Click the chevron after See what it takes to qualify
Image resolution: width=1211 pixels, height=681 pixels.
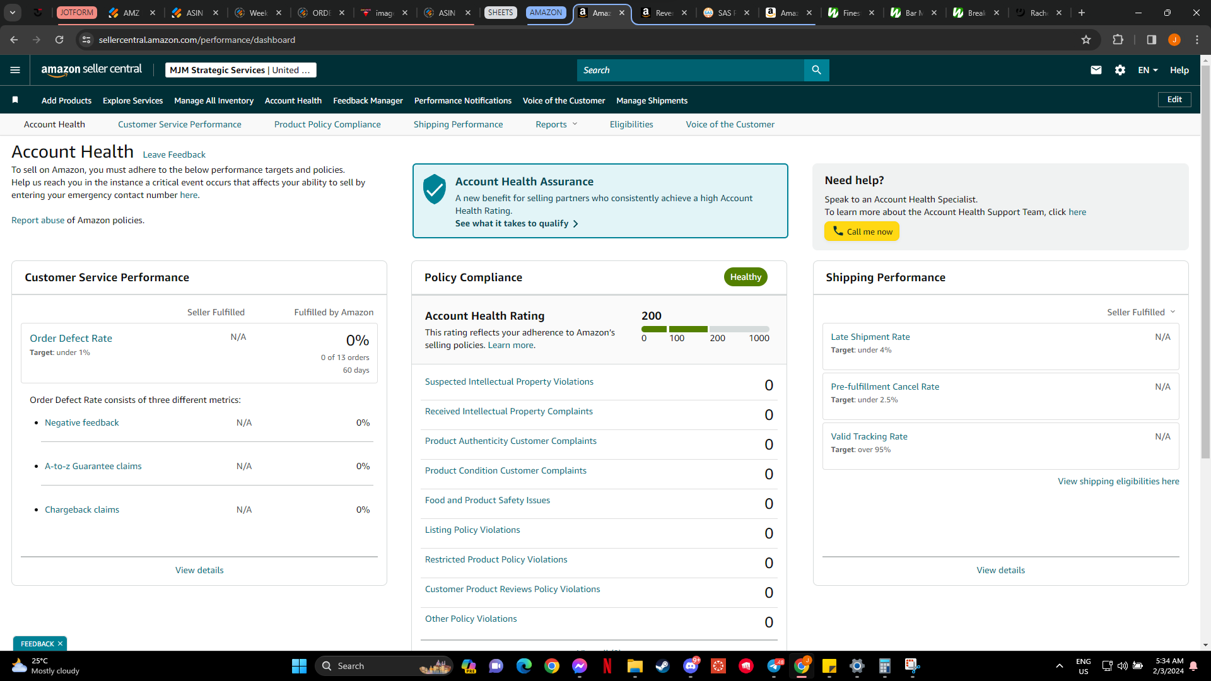coord(575,224)
